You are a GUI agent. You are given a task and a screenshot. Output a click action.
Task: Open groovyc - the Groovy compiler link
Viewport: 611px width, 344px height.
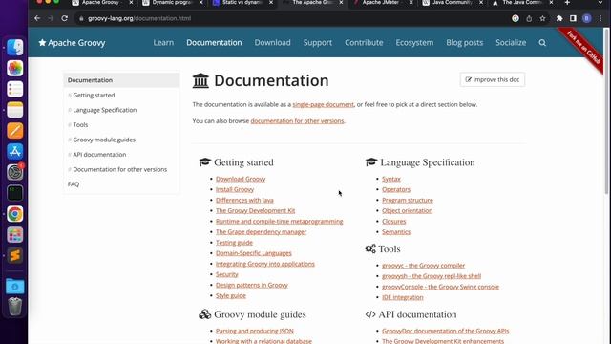[x=423, y=266]
